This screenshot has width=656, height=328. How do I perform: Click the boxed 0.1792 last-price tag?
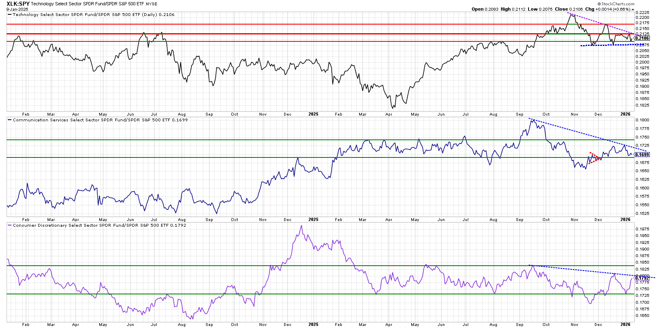coord(642,278)
